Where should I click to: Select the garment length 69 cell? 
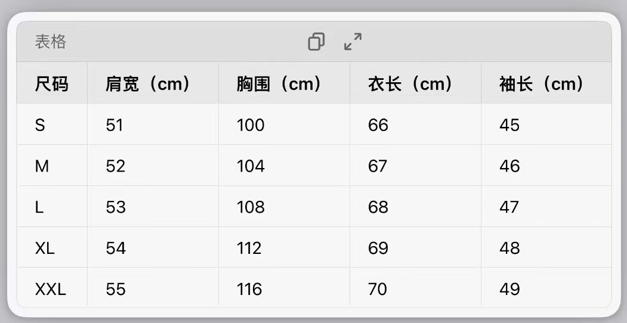pos(378,249)
